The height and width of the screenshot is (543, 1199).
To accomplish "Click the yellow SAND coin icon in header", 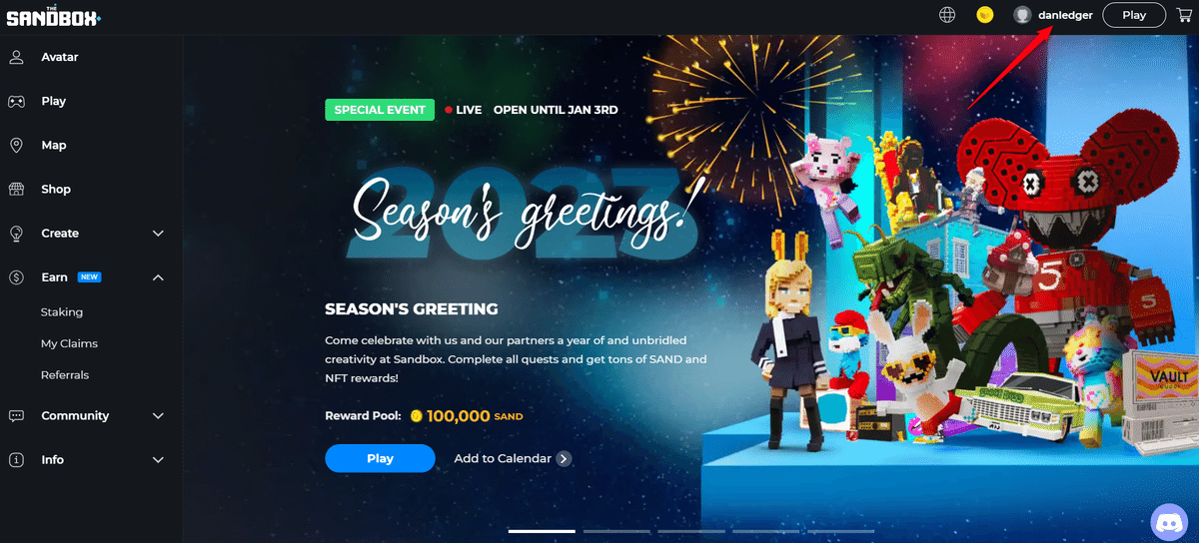I will coord(984,15).
